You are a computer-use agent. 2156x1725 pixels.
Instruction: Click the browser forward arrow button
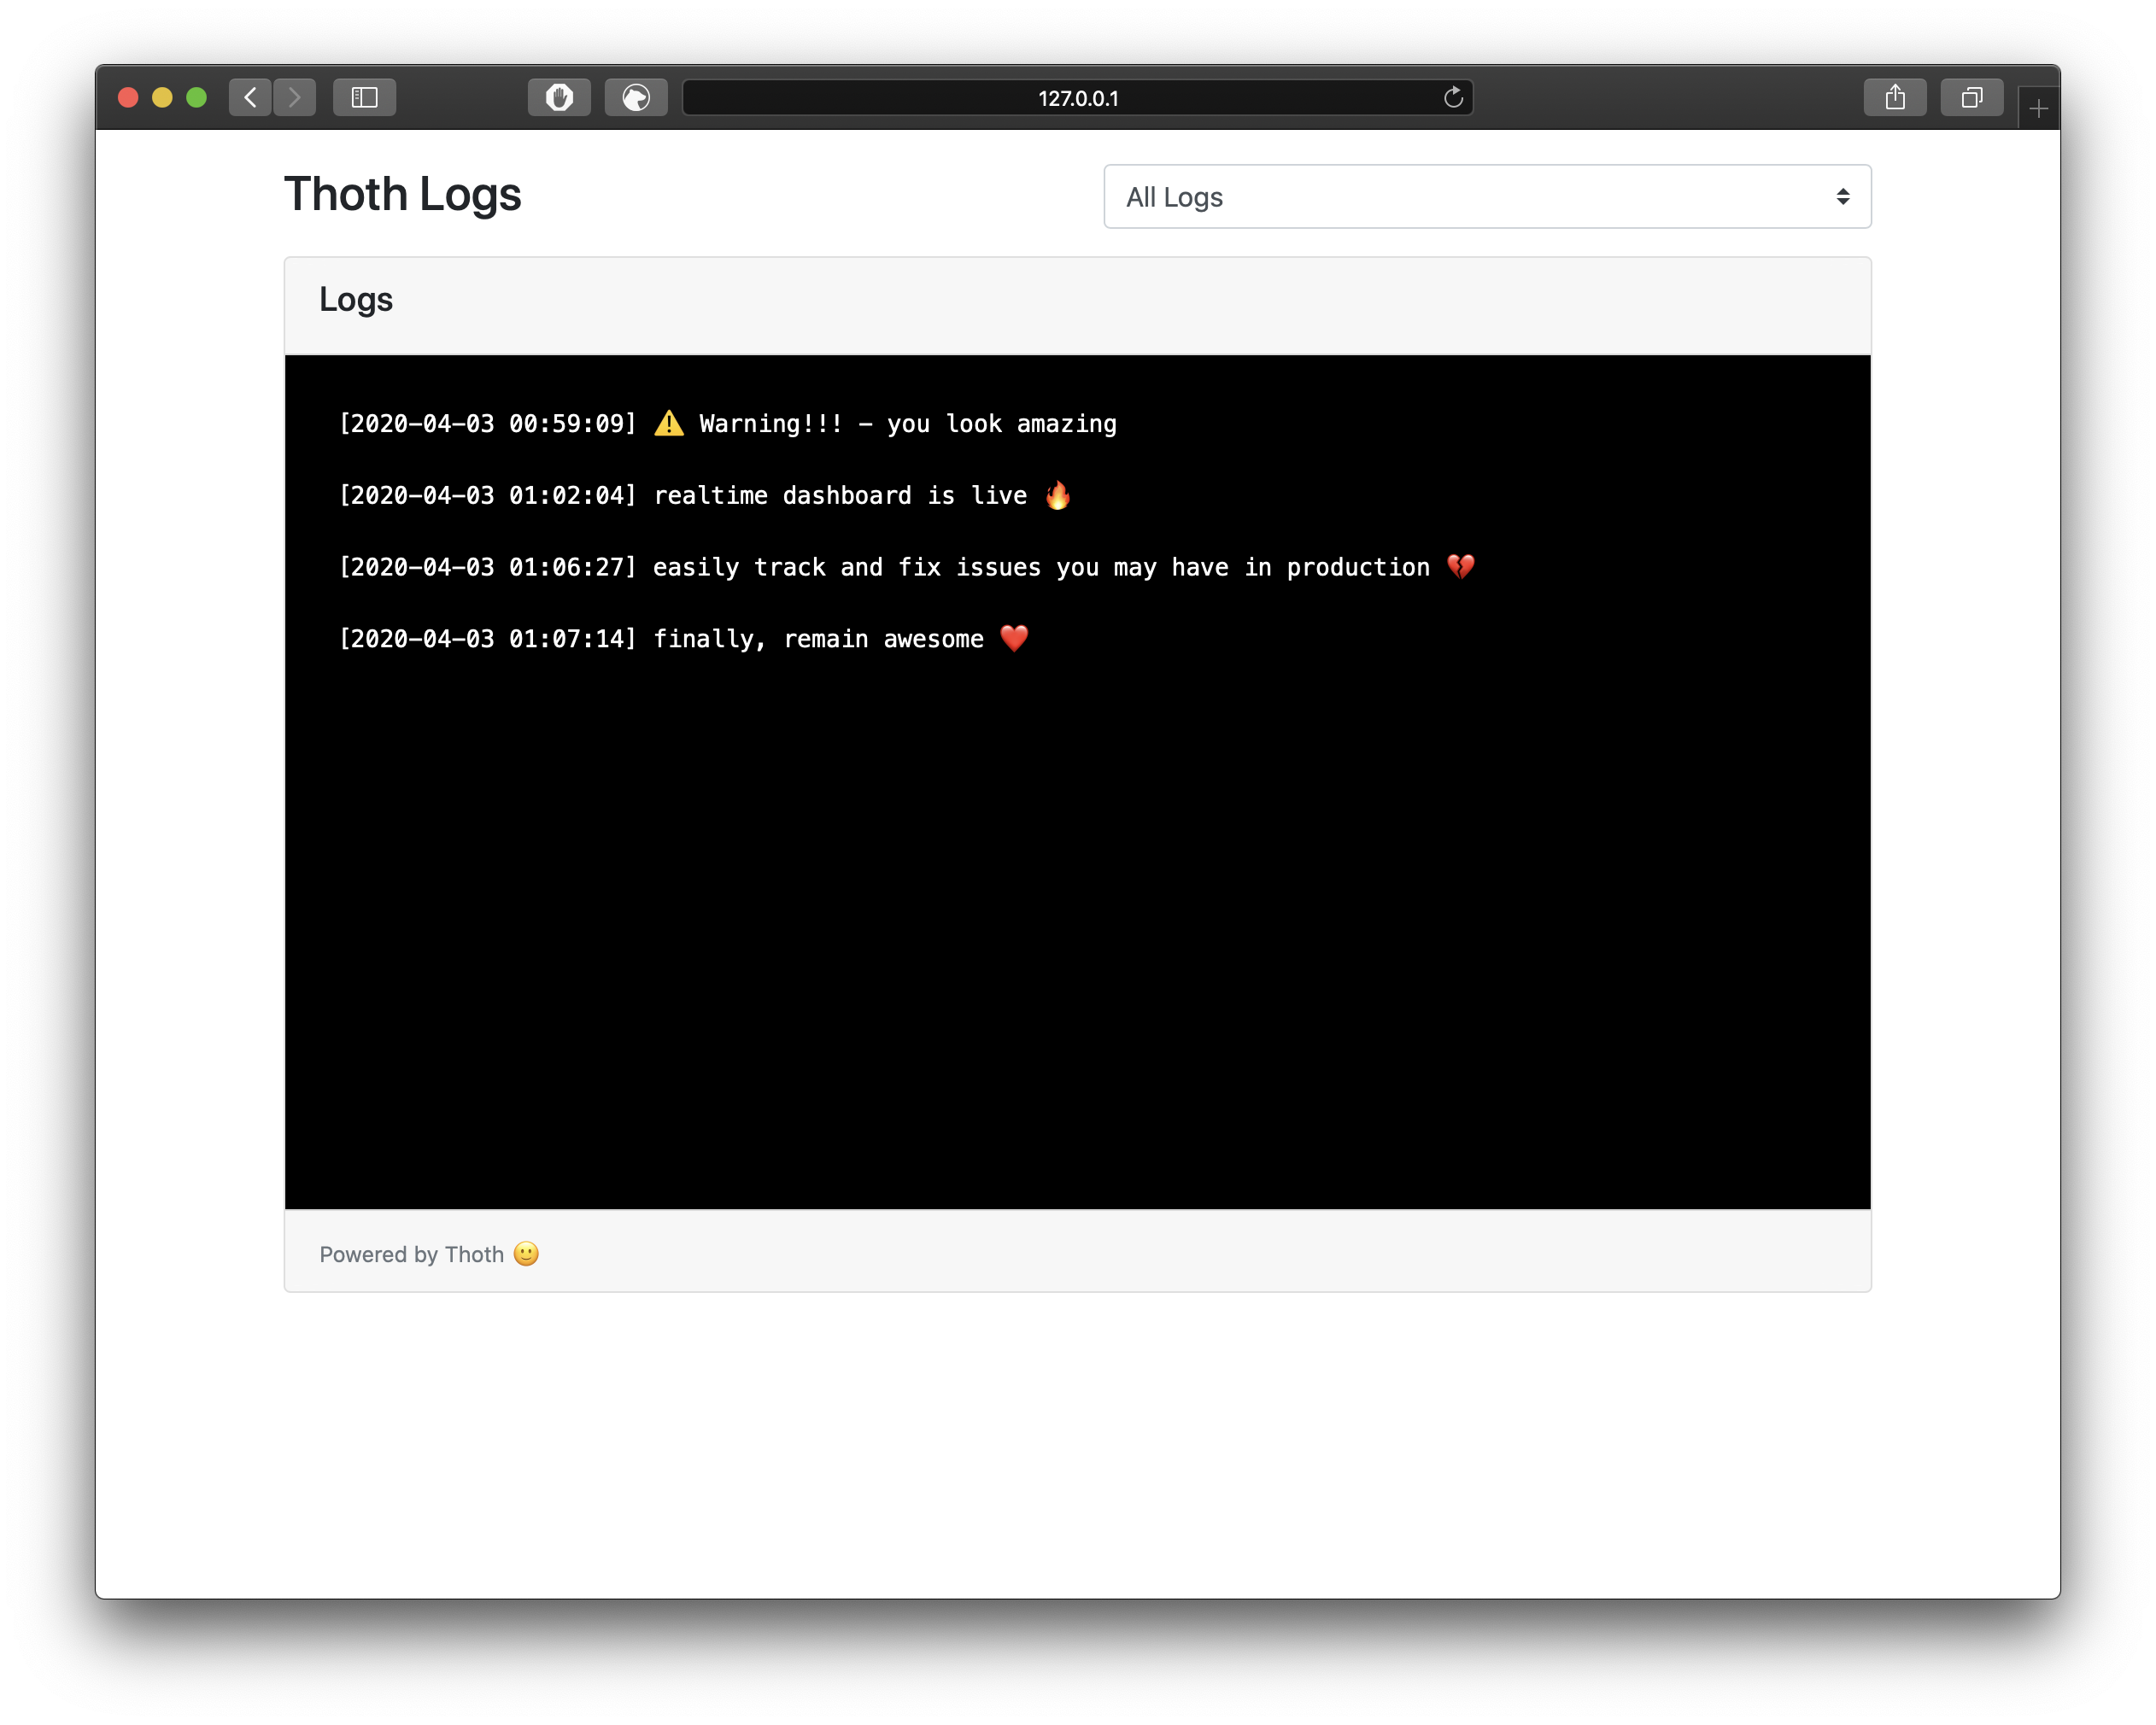click(x=295, y=97)
